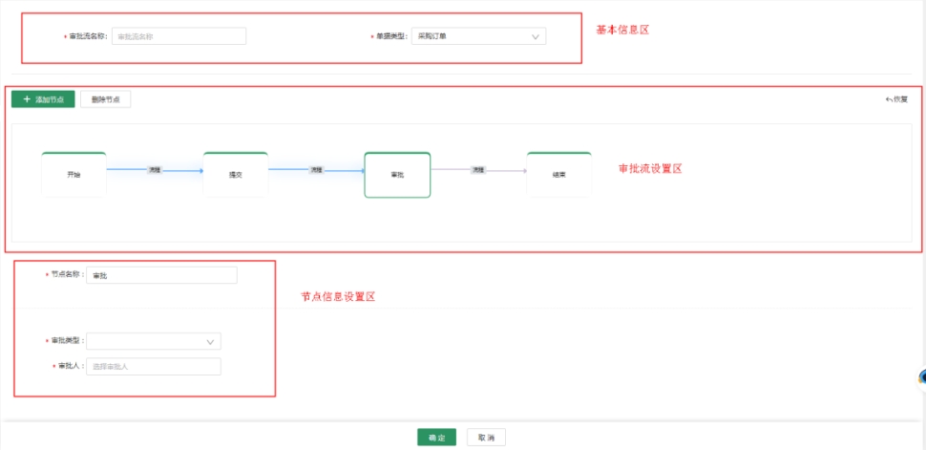
Task: Click the 流转 label between 开始 and 提交
Action: pyautogui.click(x=155, y=170)
